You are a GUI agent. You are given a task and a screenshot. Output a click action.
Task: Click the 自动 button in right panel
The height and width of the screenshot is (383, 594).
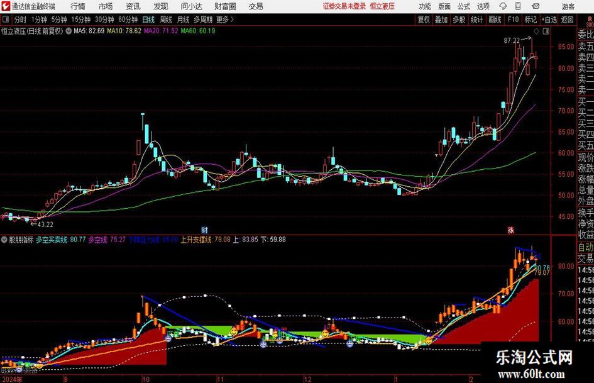[586, 247]
